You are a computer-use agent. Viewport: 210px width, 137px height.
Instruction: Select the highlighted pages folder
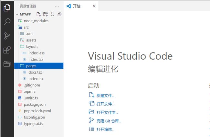[x=39, y=66]
